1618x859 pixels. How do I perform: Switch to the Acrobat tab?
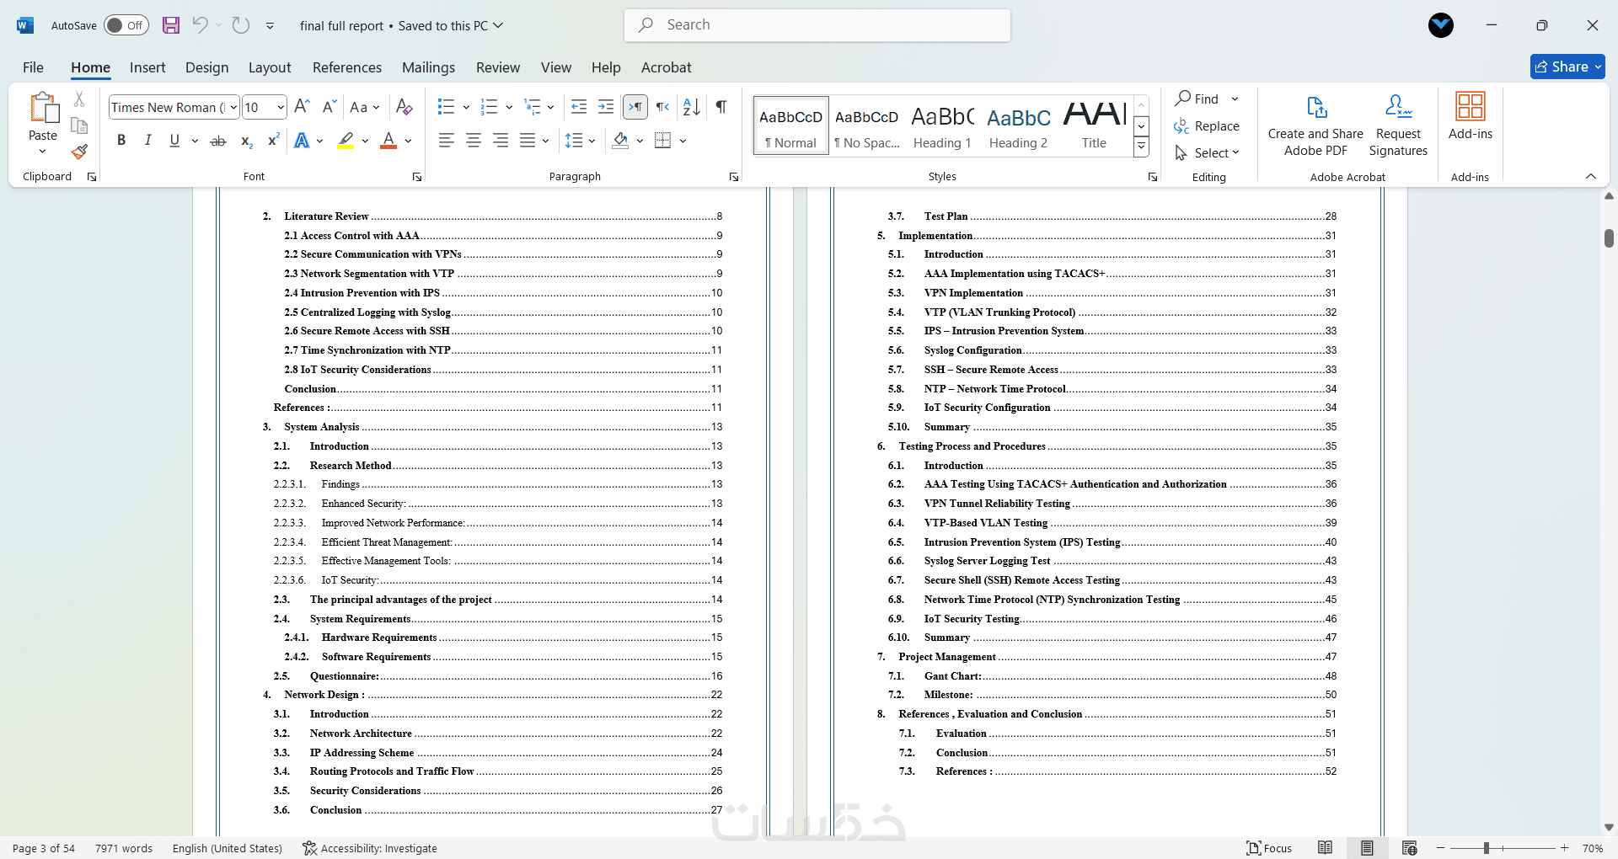pyautogui.click(x=667, y=67)
